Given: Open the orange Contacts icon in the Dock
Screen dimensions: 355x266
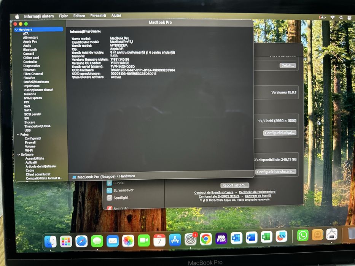Looking at the screenshot, I should point(317,235).
